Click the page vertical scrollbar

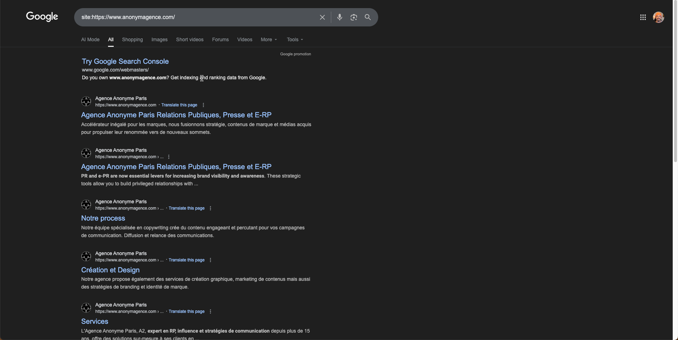(x=676, y=81)
